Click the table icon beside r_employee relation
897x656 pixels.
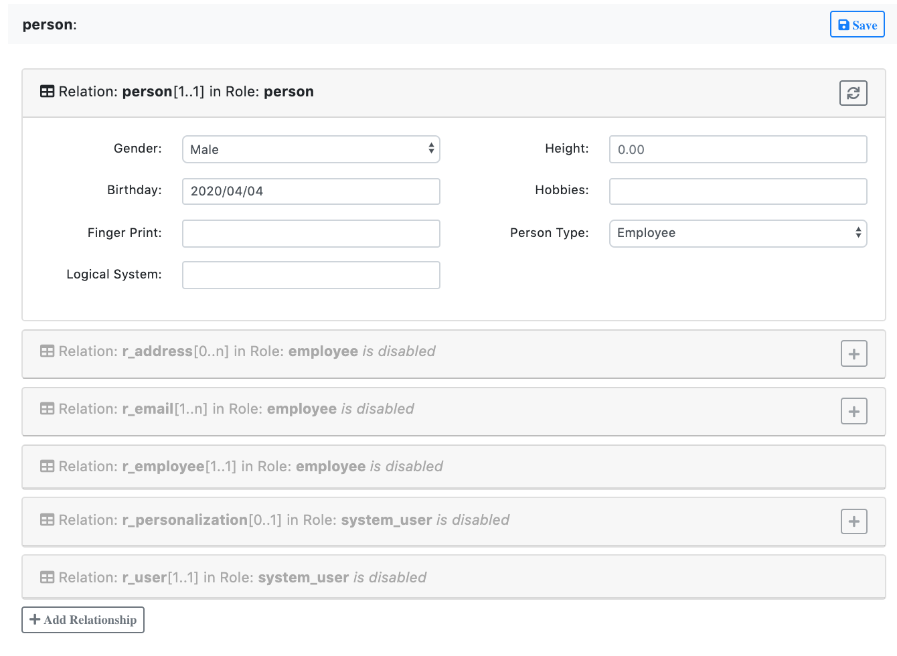[47, 467]
